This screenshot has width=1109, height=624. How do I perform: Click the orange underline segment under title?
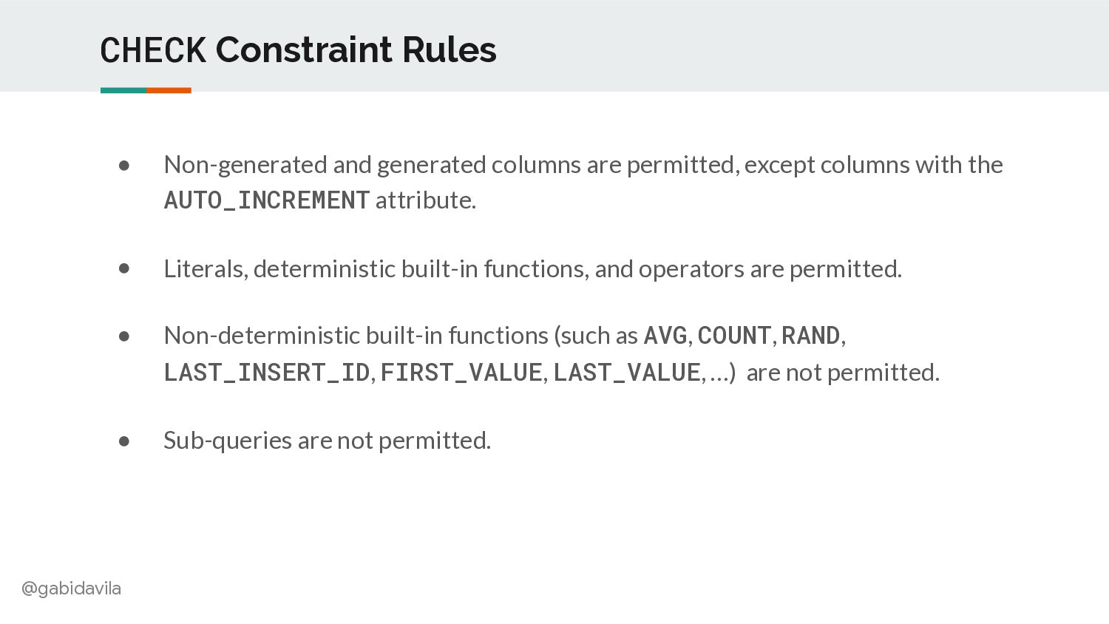[x=169, y=90]
